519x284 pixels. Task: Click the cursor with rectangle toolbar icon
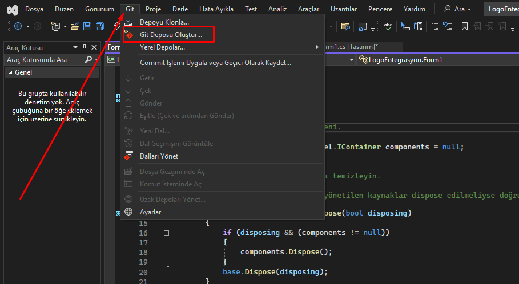405,26
